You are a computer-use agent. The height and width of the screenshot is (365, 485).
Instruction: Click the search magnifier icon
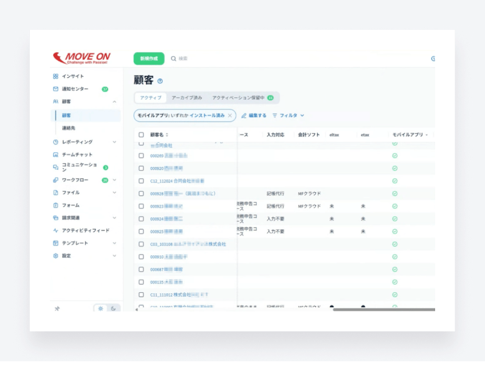[x=173, y=59]
